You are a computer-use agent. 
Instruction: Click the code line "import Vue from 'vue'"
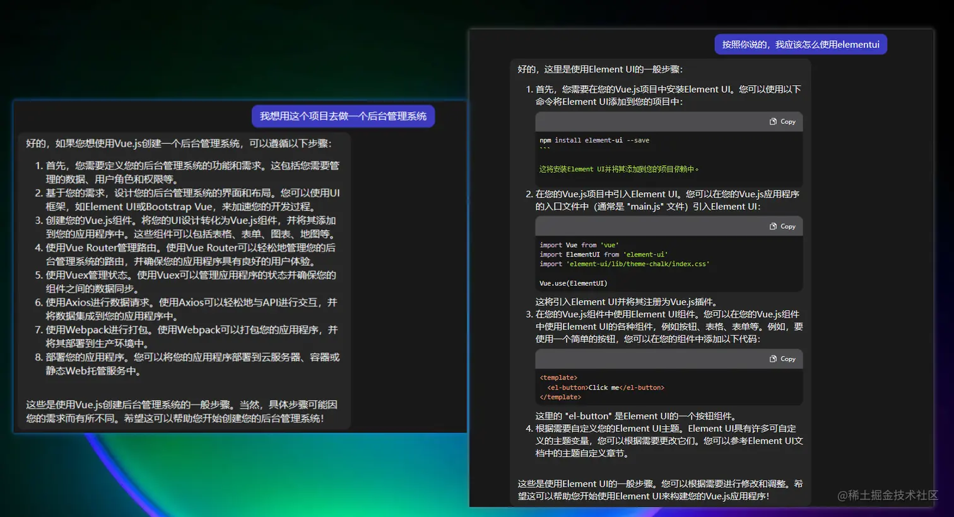click(579, 245)
